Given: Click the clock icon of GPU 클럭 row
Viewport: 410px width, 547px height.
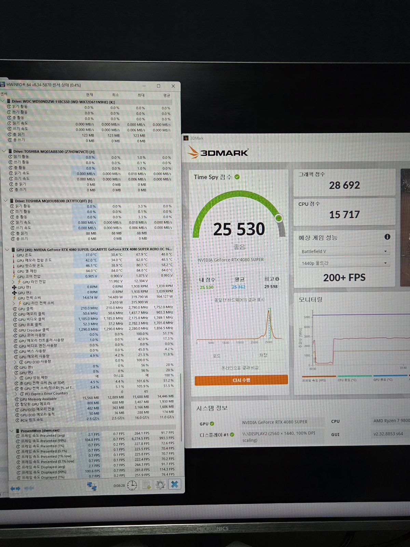Looking at the screenshot, I should [15, 309].
